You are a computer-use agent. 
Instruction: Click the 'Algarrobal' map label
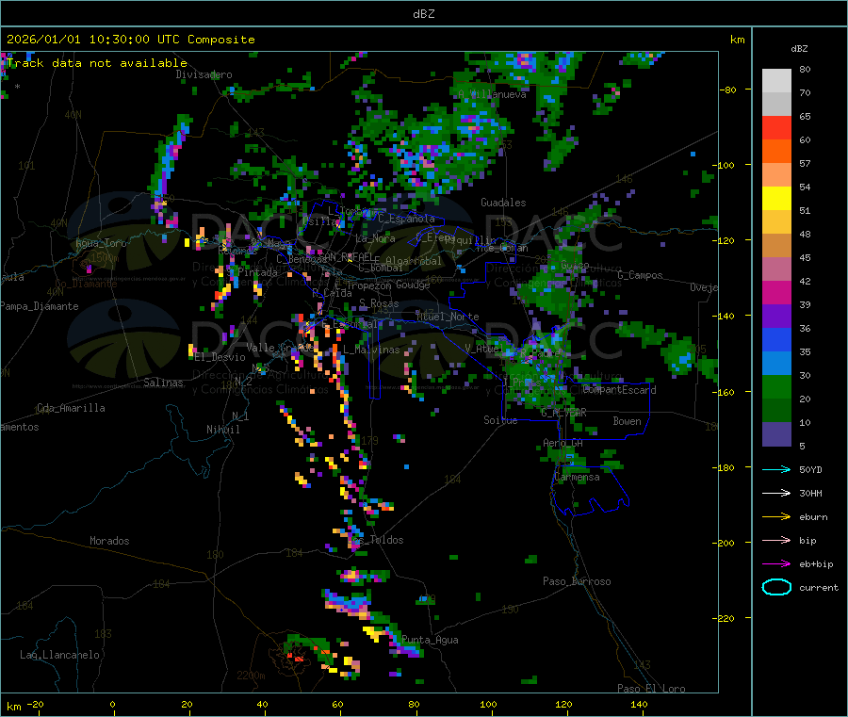(x=414, y=261)
